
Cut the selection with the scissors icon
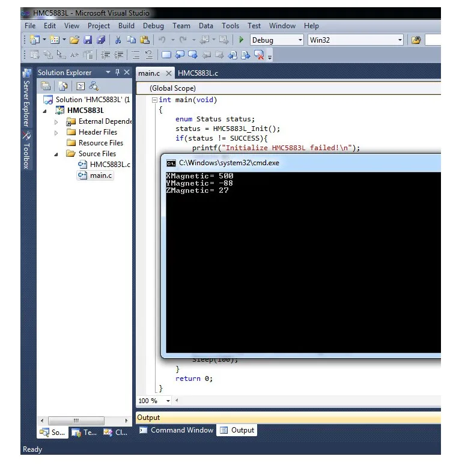(x=118, y=40)
